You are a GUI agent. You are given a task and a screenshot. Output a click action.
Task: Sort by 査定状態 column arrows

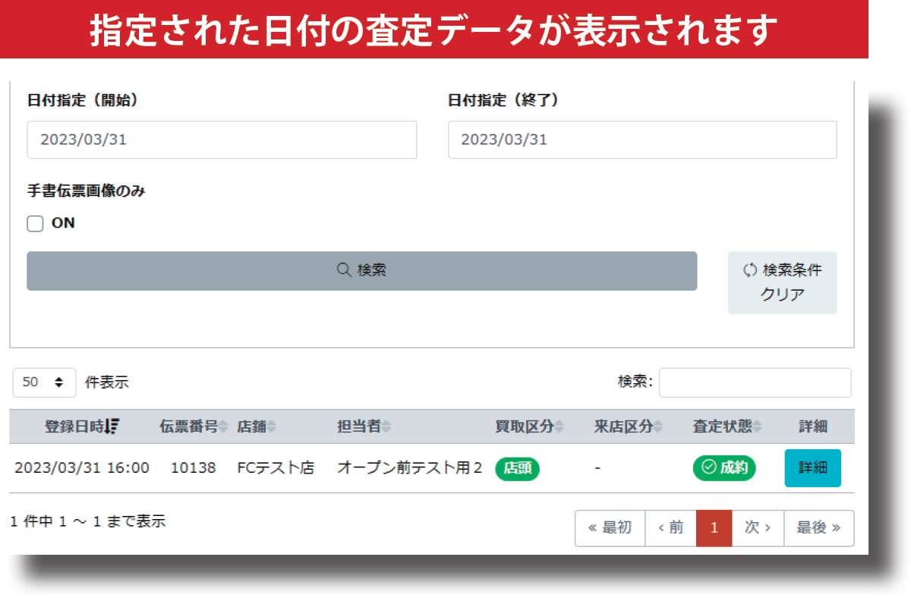click(x=757, y=427)
